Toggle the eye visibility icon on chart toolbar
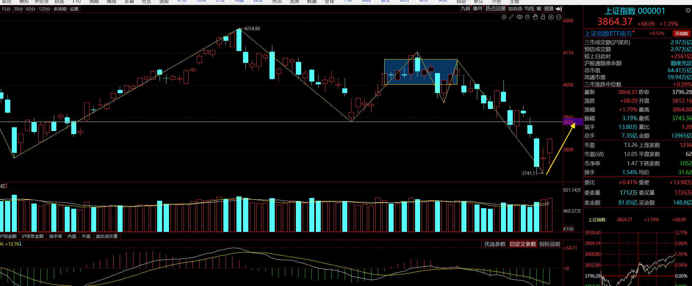692x286 pixels. (x=520, y=17)
